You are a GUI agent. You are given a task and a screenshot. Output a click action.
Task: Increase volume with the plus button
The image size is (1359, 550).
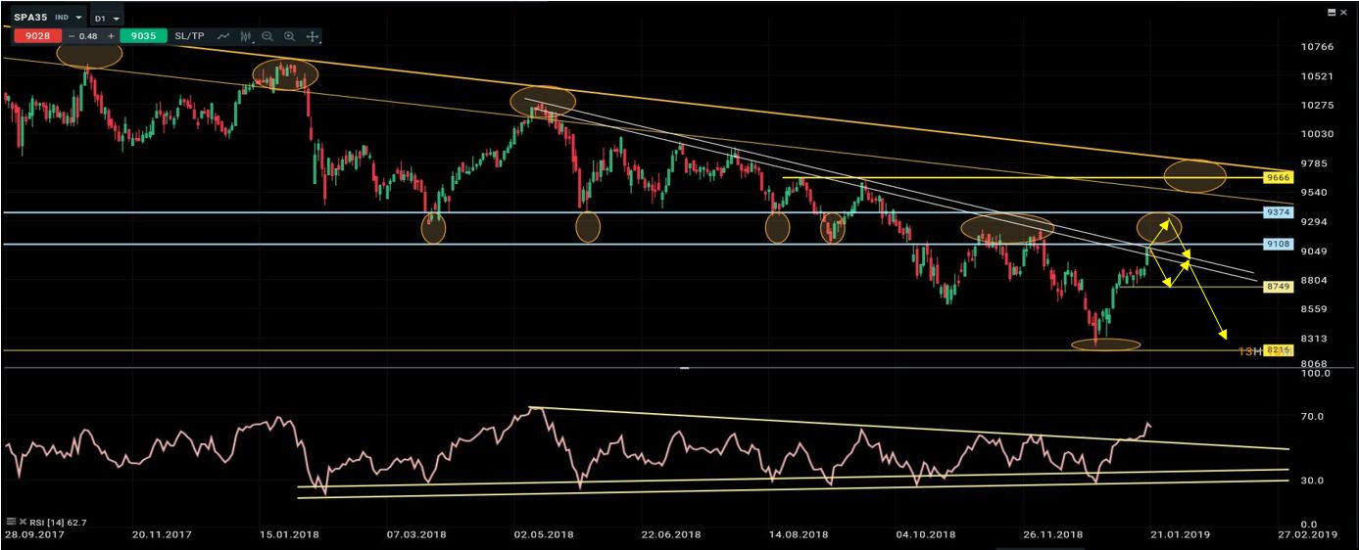(112, 36)
